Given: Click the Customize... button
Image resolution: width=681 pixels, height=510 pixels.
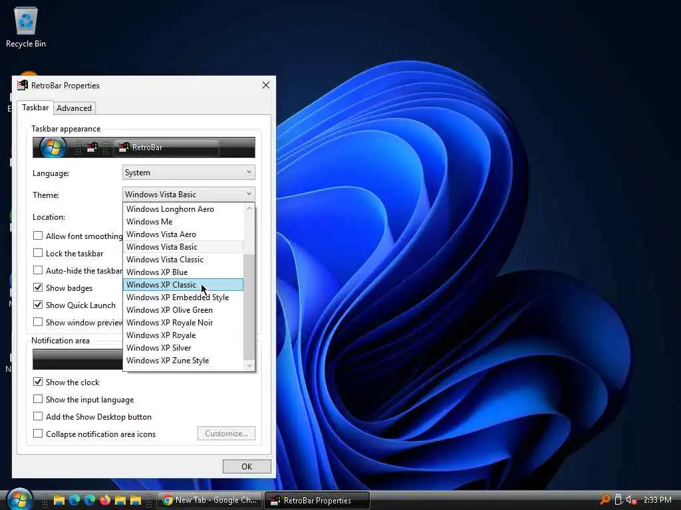Looking at the screenshot, I should 226,433.
